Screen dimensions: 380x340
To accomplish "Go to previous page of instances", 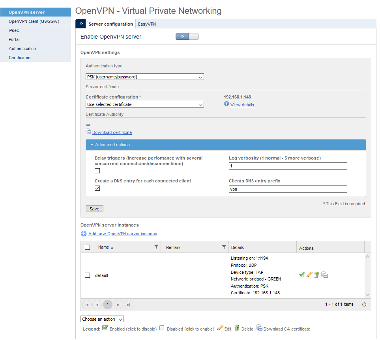I will [x=97, y=305].
